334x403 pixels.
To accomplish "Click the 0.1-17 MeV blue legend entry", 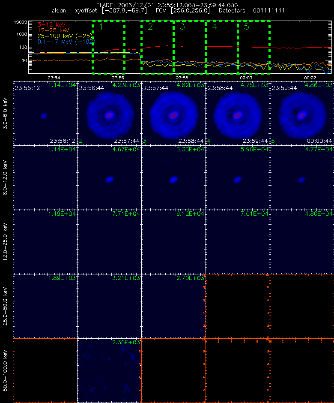I will pos(66,42).
